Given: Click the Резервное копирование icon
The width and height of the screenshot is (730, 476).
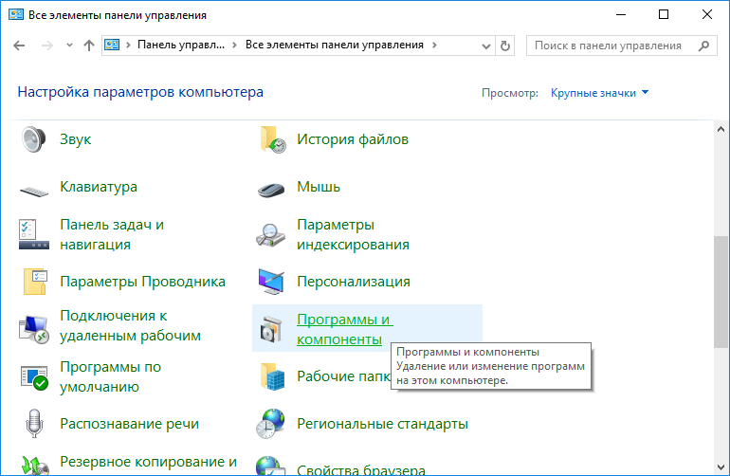Looking at the screenshot, I should coord(35,467).
